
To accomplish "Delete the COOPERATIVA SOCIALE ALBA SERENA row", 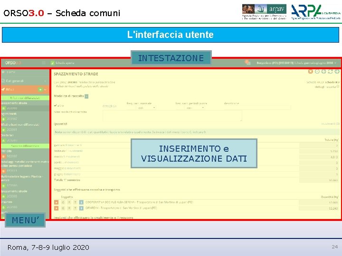I will [x=56, y=202].
